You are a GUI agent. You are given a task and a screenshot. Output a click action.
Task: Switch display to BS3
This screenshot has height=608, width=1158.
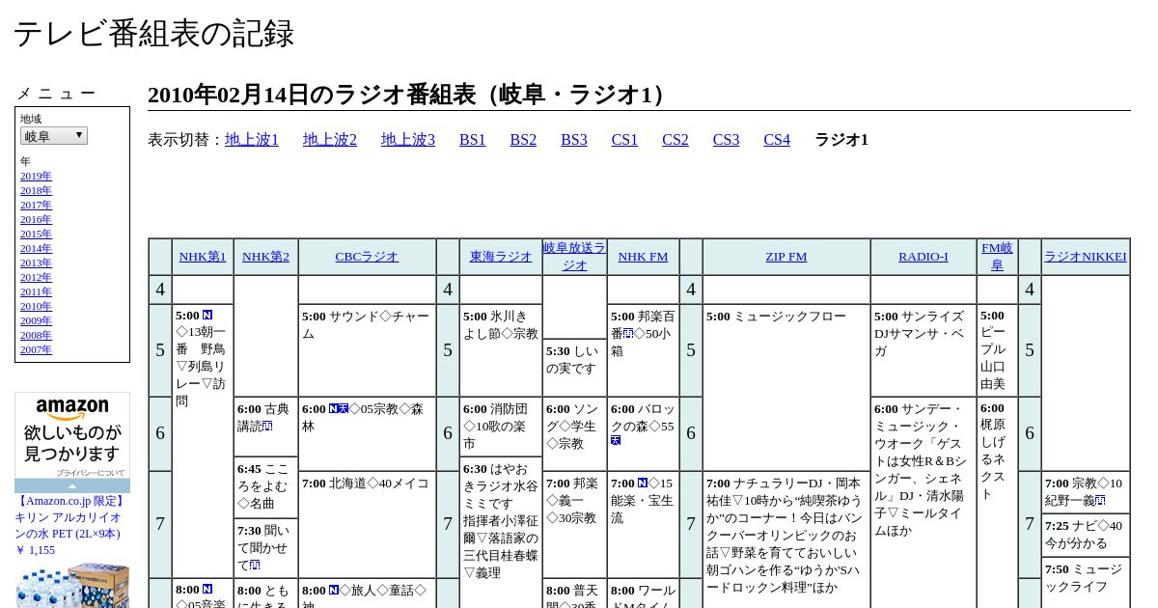[x=574, y=140]
